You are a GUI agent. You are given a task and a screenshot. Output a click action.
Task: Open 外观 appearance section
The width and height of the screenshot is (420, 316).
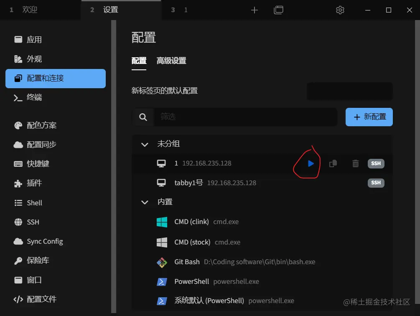[56, 59]
